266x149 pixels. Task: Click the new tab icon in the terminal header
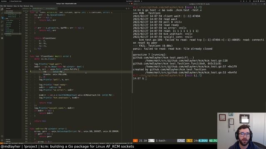coord(135,4)
